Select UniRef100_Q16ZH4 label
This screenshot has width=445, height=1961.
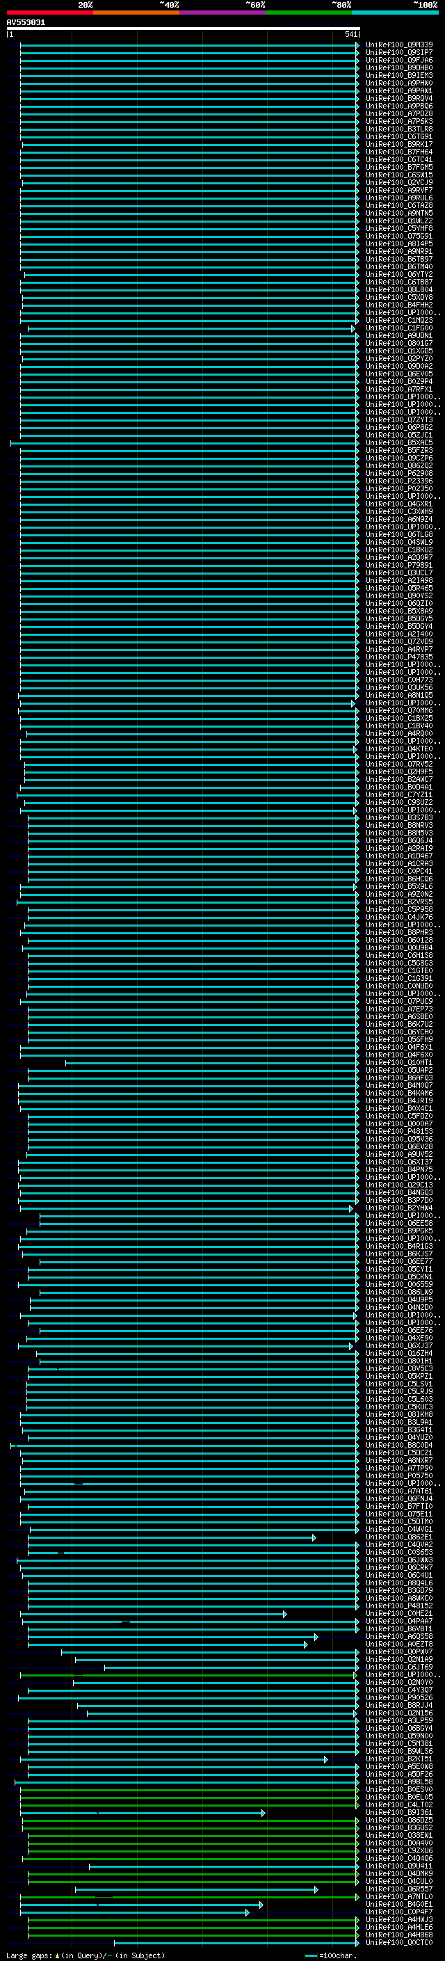coord(399,1354)
